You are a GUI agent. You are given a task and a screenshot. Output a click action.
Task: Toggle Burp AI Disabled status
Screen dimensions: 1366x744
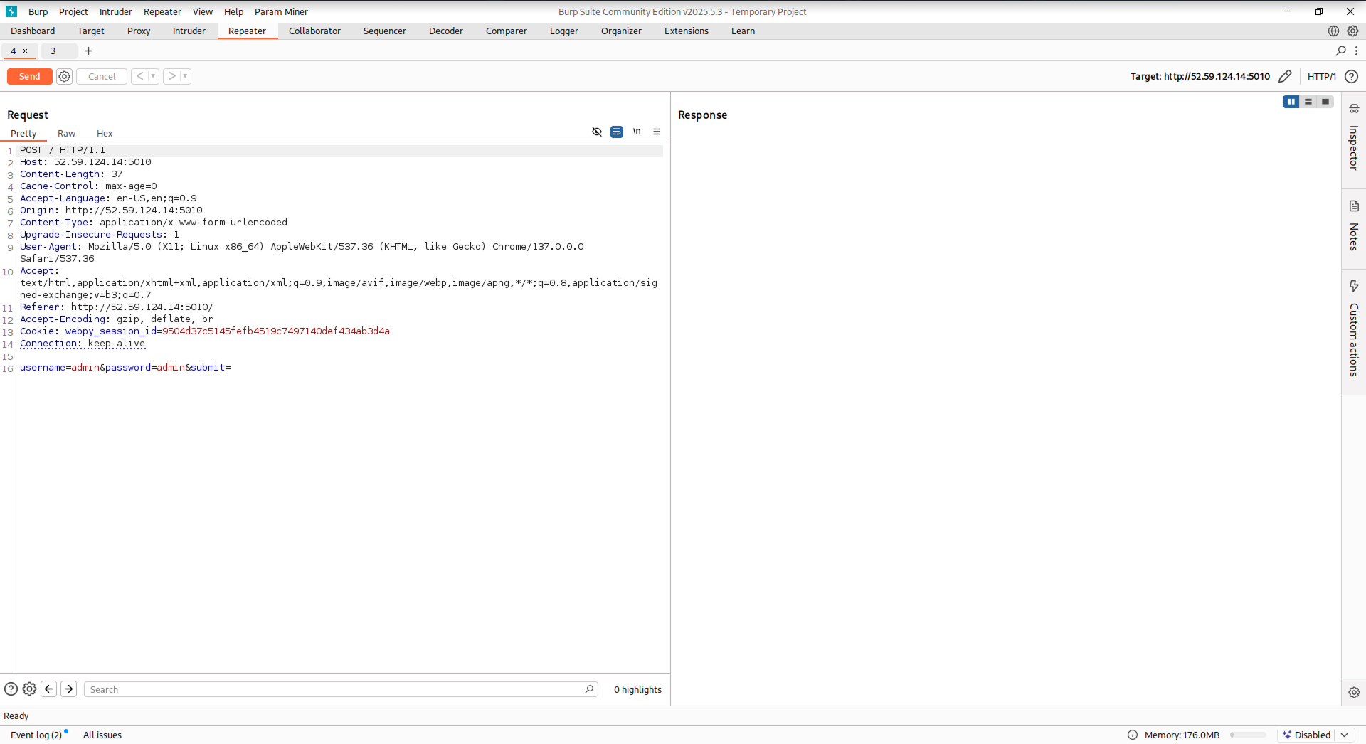(x=1307, y=735)
